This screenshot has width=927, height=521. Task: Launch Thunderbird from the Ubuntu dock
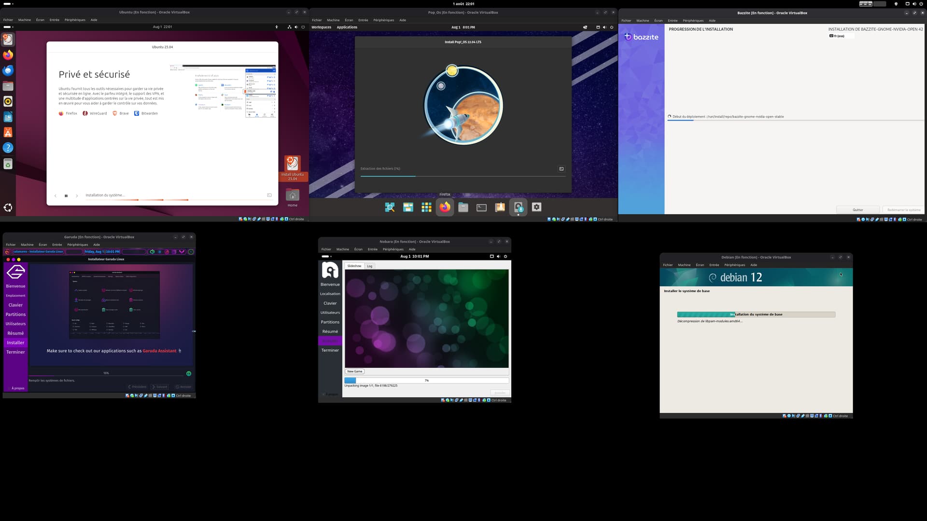click(x=8, y=70)
